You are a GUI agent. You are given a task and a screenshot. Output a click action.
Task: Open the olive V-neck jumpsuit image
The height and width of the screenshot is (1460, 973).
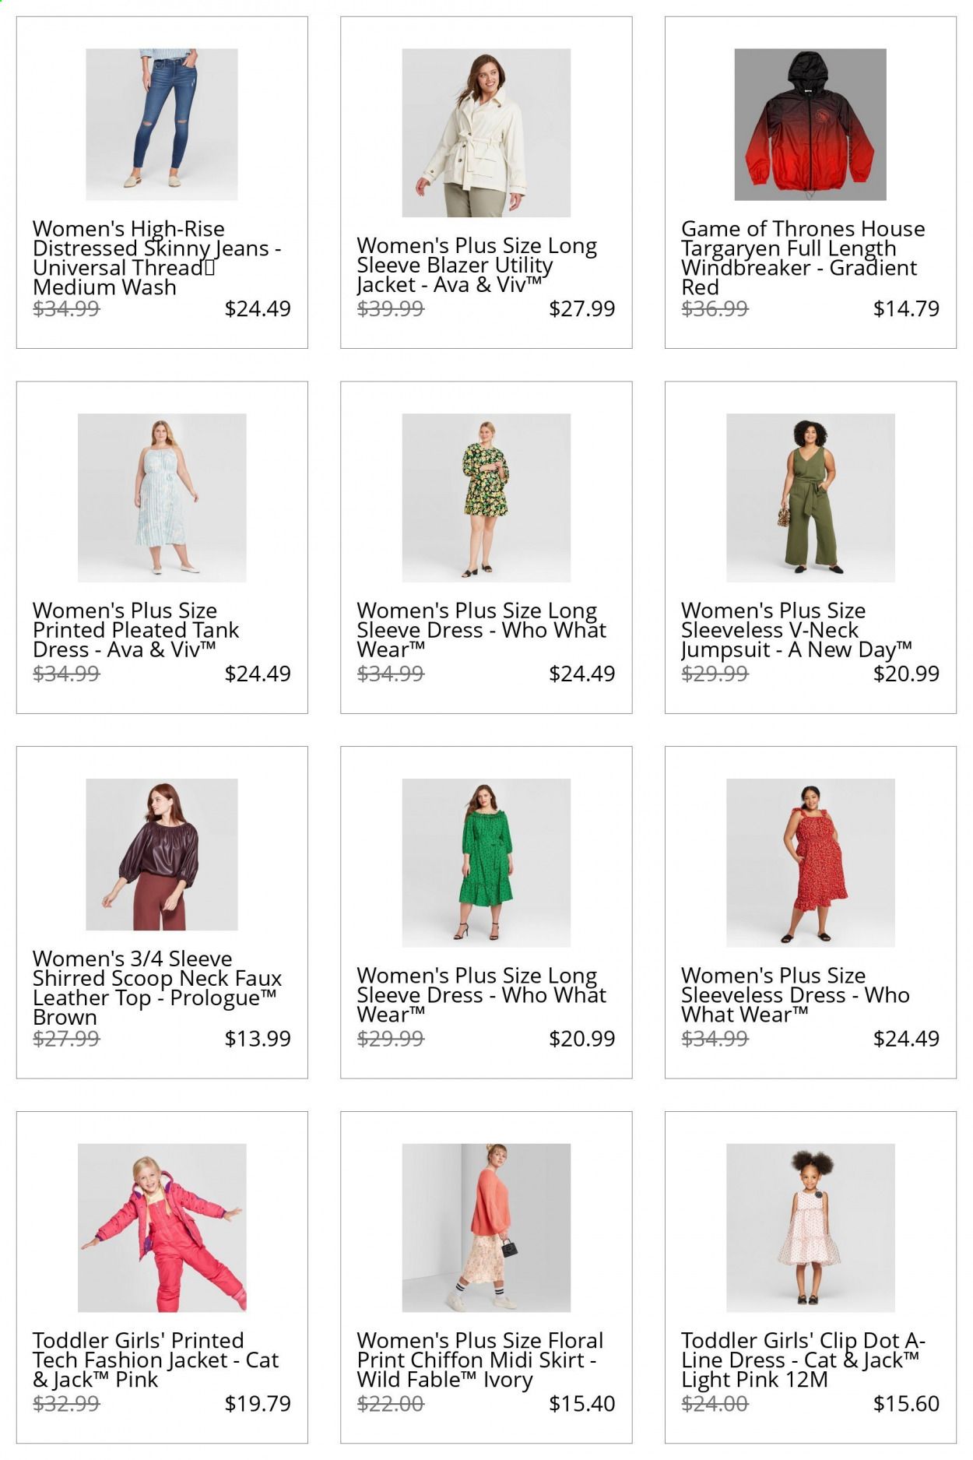810,498
